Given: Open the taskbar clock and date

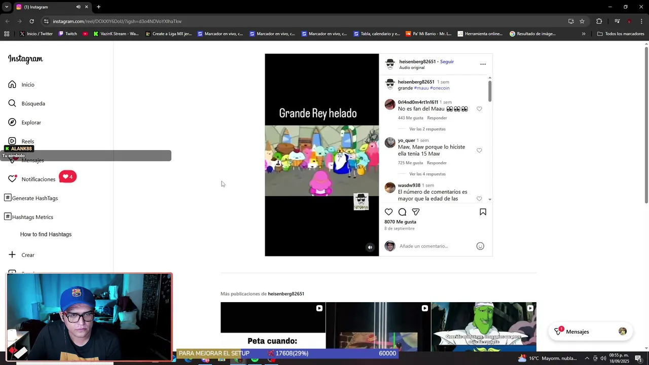Looking at the screenshot, I should pos(620,358).
